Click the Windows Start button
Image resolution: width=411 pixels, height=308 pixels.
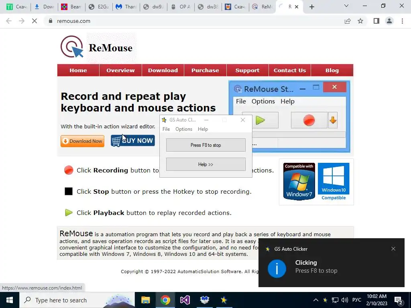click(10, 300)
